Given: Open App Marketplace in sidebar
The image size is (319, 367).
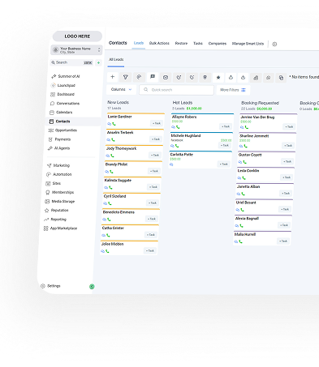Looking at the screenshot, I should coord(60,228).
